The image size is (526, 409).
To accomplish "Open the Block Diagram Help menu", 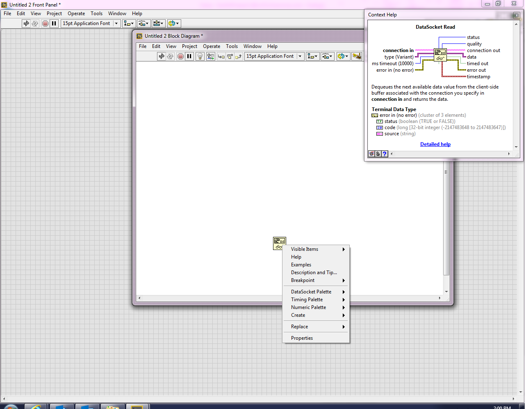I will (x=272, y=46).
